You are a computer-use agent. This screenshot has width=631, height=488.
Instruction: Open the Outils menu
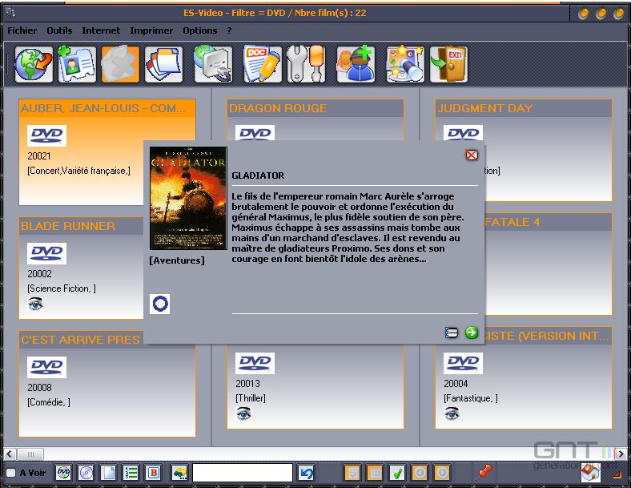59,30
